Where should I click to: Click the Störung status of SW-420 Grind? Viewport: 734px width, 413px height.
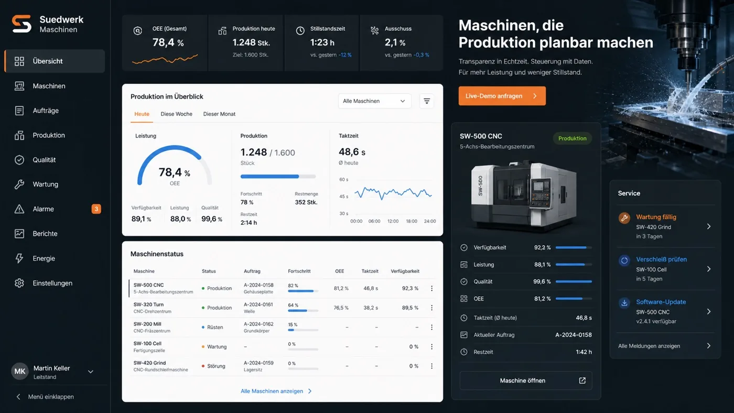click(x=213, y=366)
